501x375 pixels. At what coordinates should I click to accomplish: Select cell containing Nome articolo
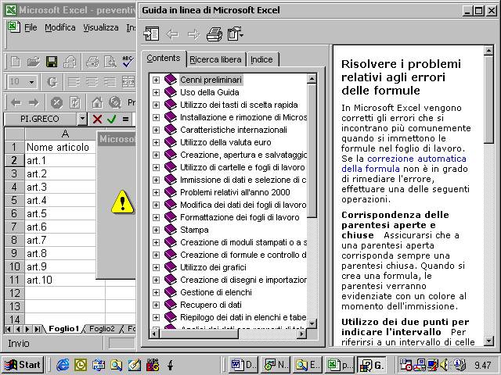pos(61,147)
